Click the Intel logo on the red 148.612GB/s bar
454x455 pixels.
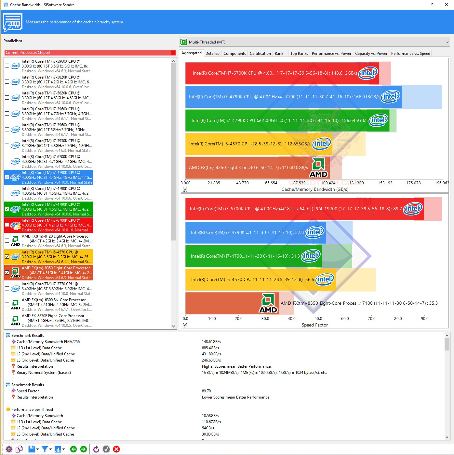[368, 73]
